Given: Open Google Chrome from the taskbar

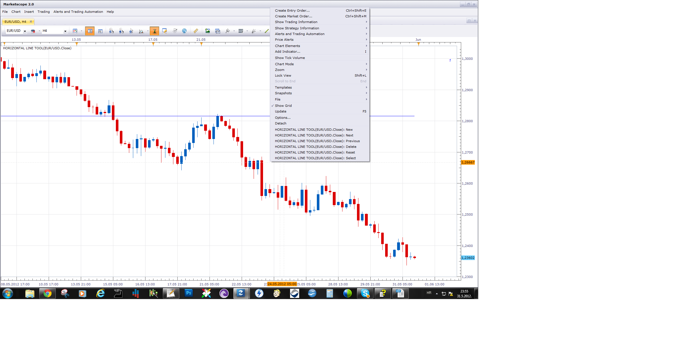Looking at the screenshot, I should click(48, 293).
